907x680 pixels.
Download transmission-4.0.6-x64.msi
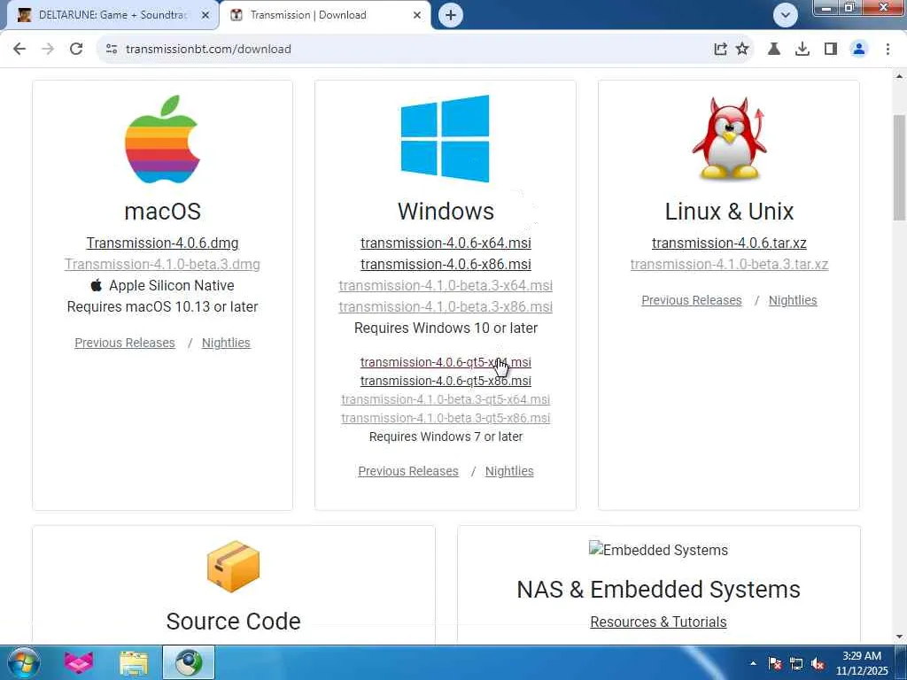tap(446, 243)
